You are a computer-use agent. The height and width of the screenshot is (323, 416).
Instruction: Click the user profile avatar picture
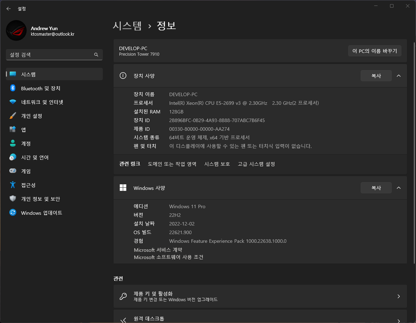tap(16, 30)
